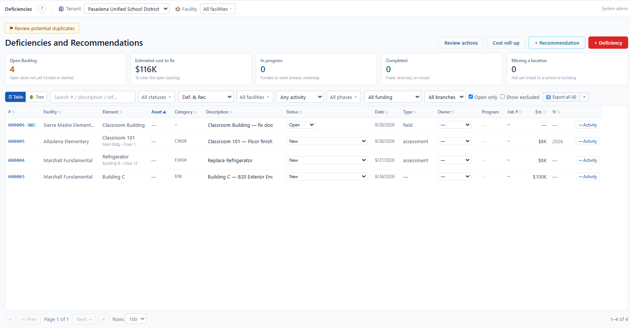The height and width of the screenshot is (328, 630).
Task: Expand the Export options arrow
Action: point(584,97)
